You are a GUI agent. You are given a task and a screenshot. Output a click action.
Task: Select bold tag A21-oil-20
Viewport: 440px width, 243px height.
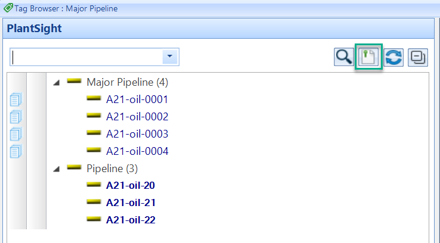tap(131, 186)
